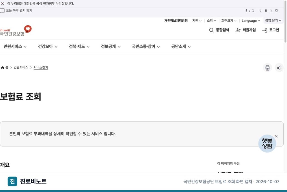
Task: Expand the 화면크기 dropdown
Action: [229, 21]
